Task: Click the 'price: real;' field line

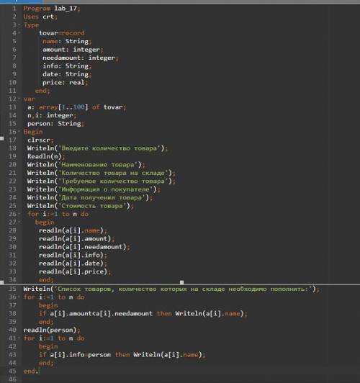Action: pyautogui.click(x=66, y=82)
